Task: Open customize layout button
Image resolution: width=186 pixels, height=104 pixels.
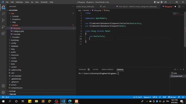Action: click(165, 2)
